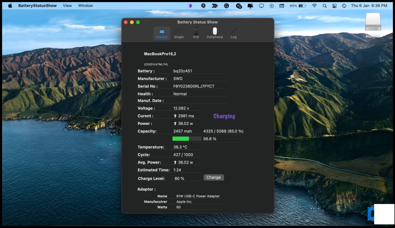
Task: Click the cycle count 427 / 1000
Action: pos(183,155)
